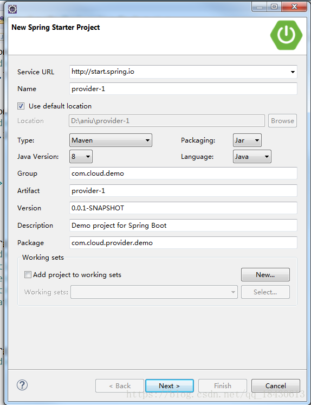
Task: Minimize the dialog window
Action: click(x=260, y=7)
